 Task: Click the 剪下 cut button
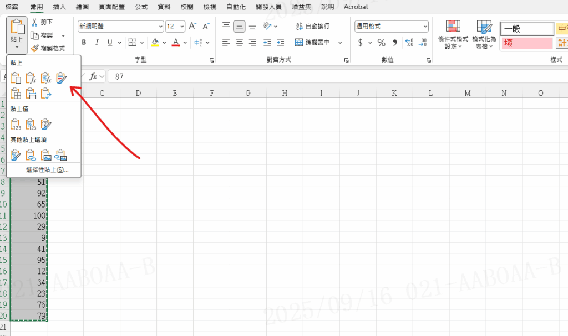point(43,22)
